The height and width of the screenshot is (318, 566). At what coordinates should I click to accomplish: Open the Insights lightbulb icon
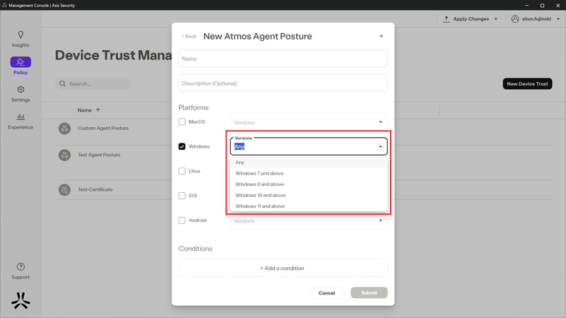21,35
